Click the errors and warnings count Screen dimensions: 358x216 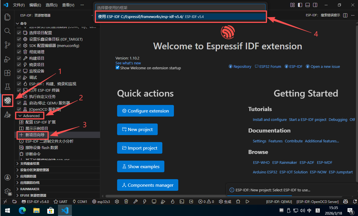[x=206, y=202]
